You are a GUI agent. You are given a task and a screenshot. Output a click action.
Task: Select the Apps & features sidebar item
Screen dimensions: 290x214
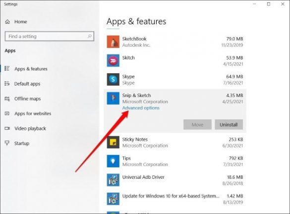pos(31,69)
